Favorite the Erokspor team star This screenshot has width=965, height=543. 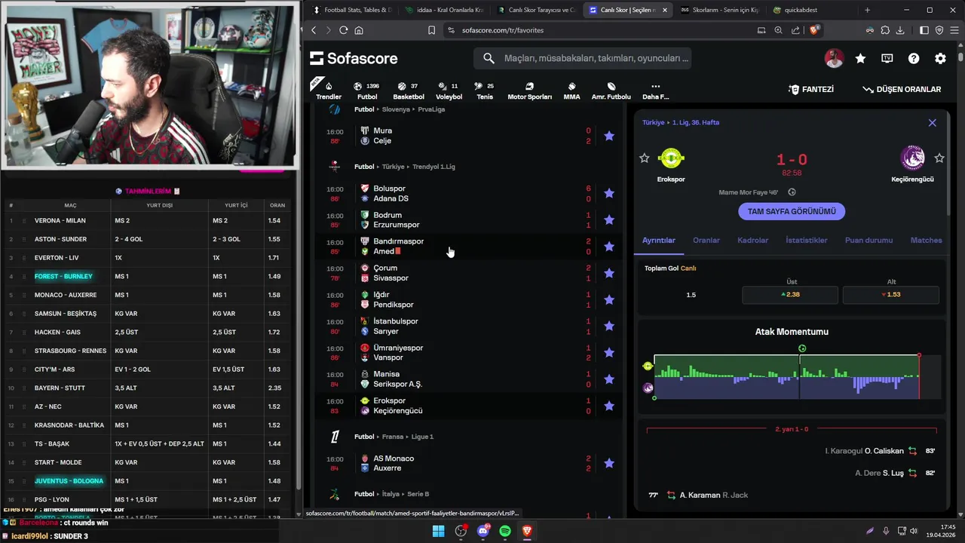click(644, 158)
